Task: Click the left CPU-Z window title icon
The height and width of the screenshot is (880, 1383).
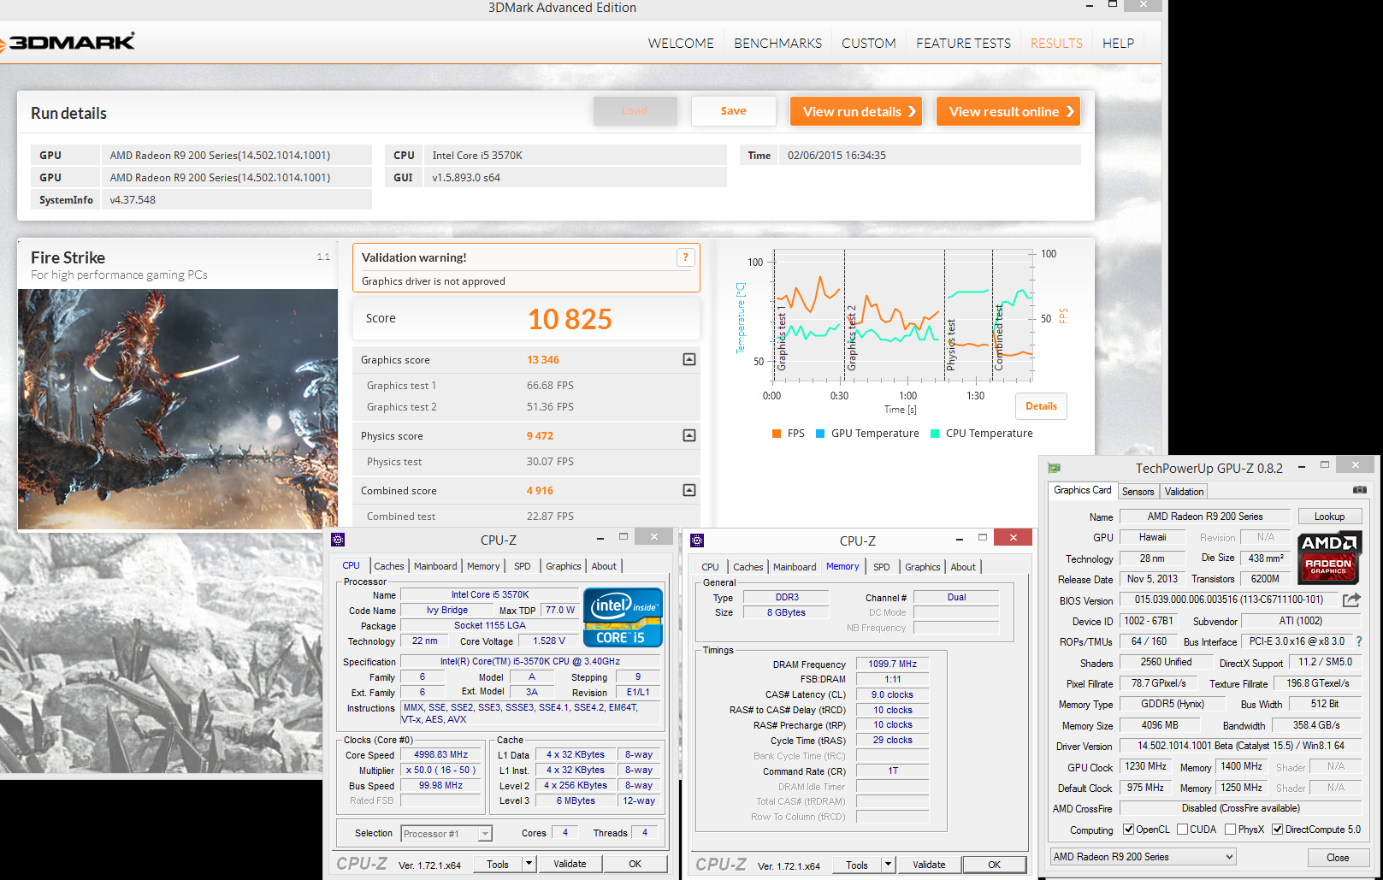Action: pos(338,540)
